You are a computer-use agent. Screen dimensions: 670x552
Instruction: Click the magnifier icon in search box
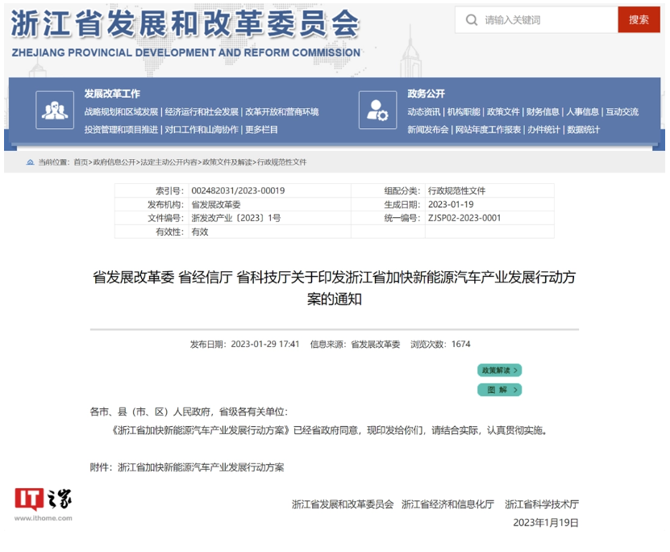click(x=472, y=20)
